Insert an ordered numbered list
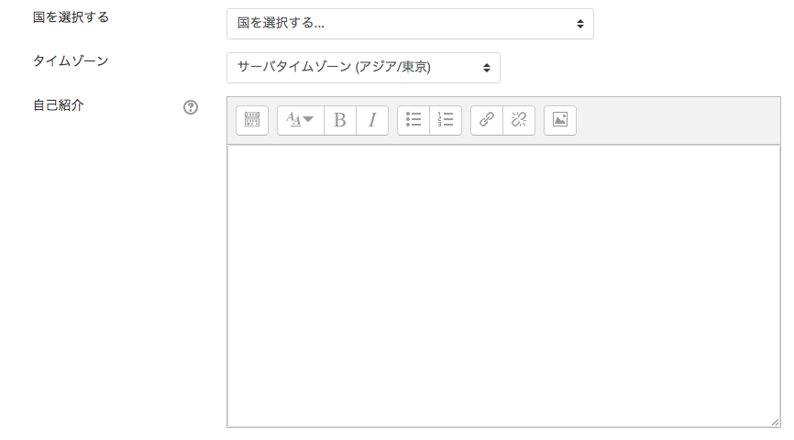Screen dimensions: 794x440 tap(446, 120)
